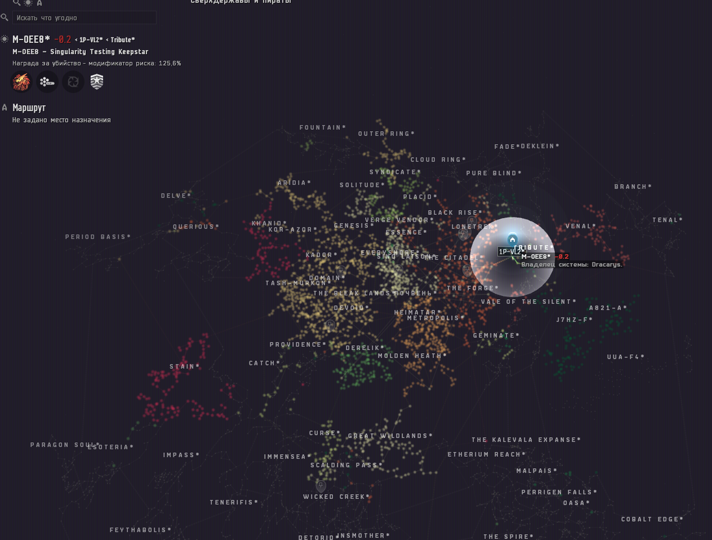Select the DERELIK* region label
Screen dimensions: 712x540
[x=365, y=348]
